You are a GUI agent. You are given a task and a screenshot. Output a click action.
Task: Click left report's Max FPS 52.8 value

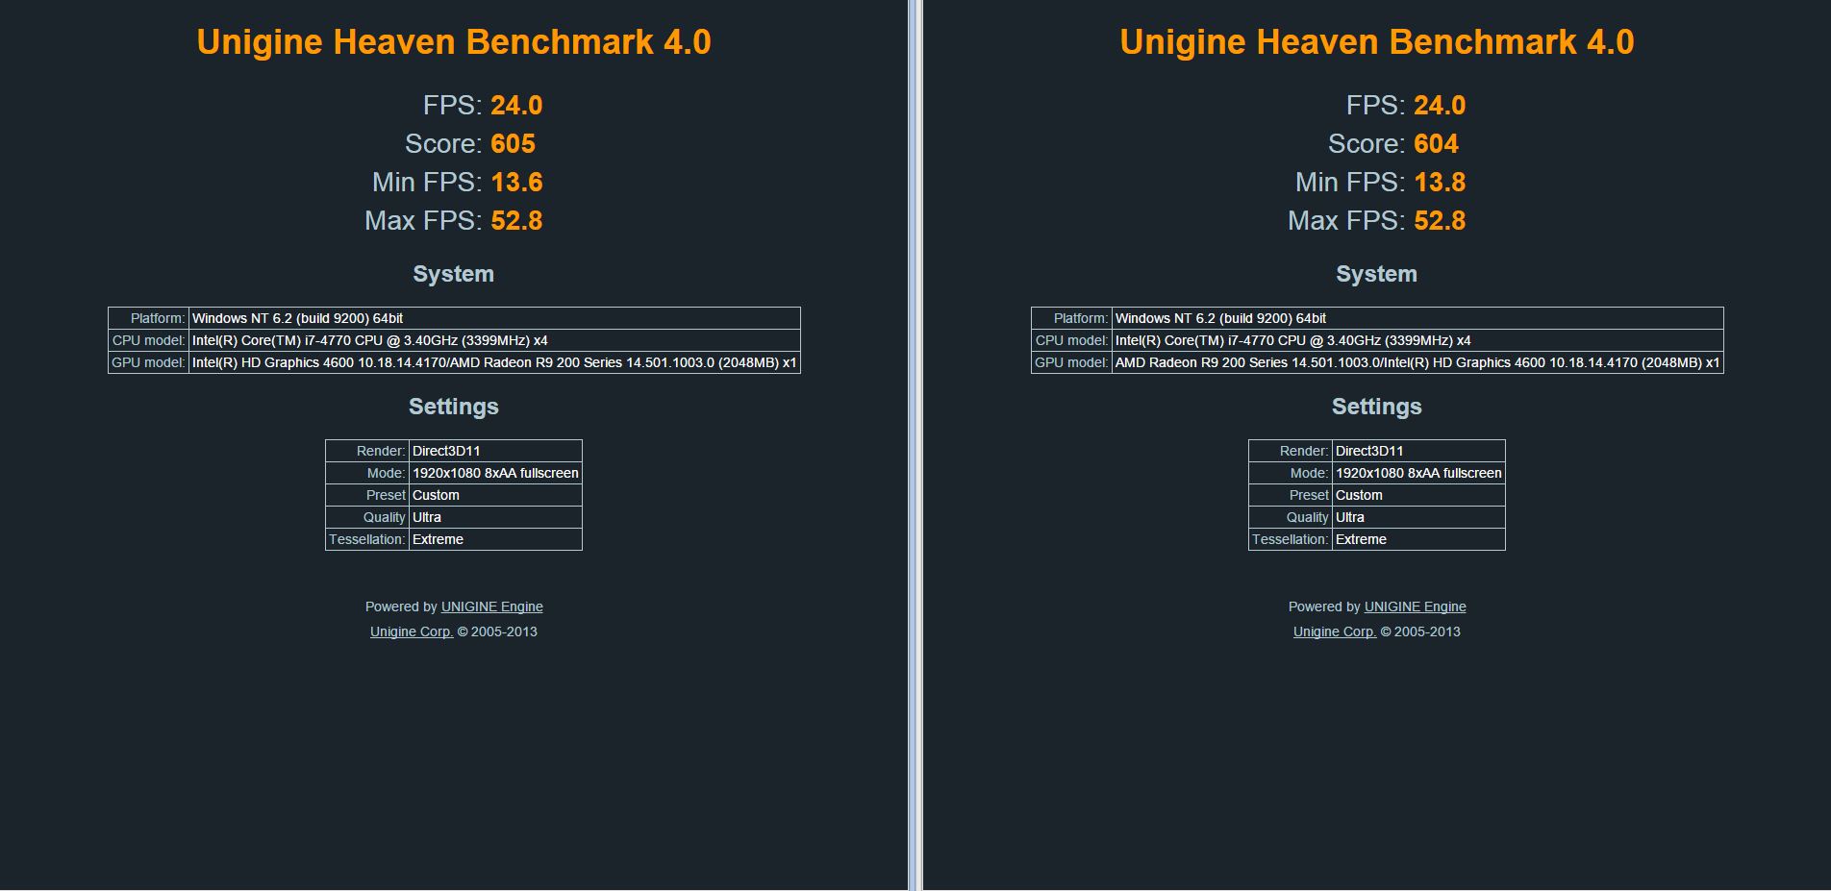pyautogui.click(x=516, y=221)
